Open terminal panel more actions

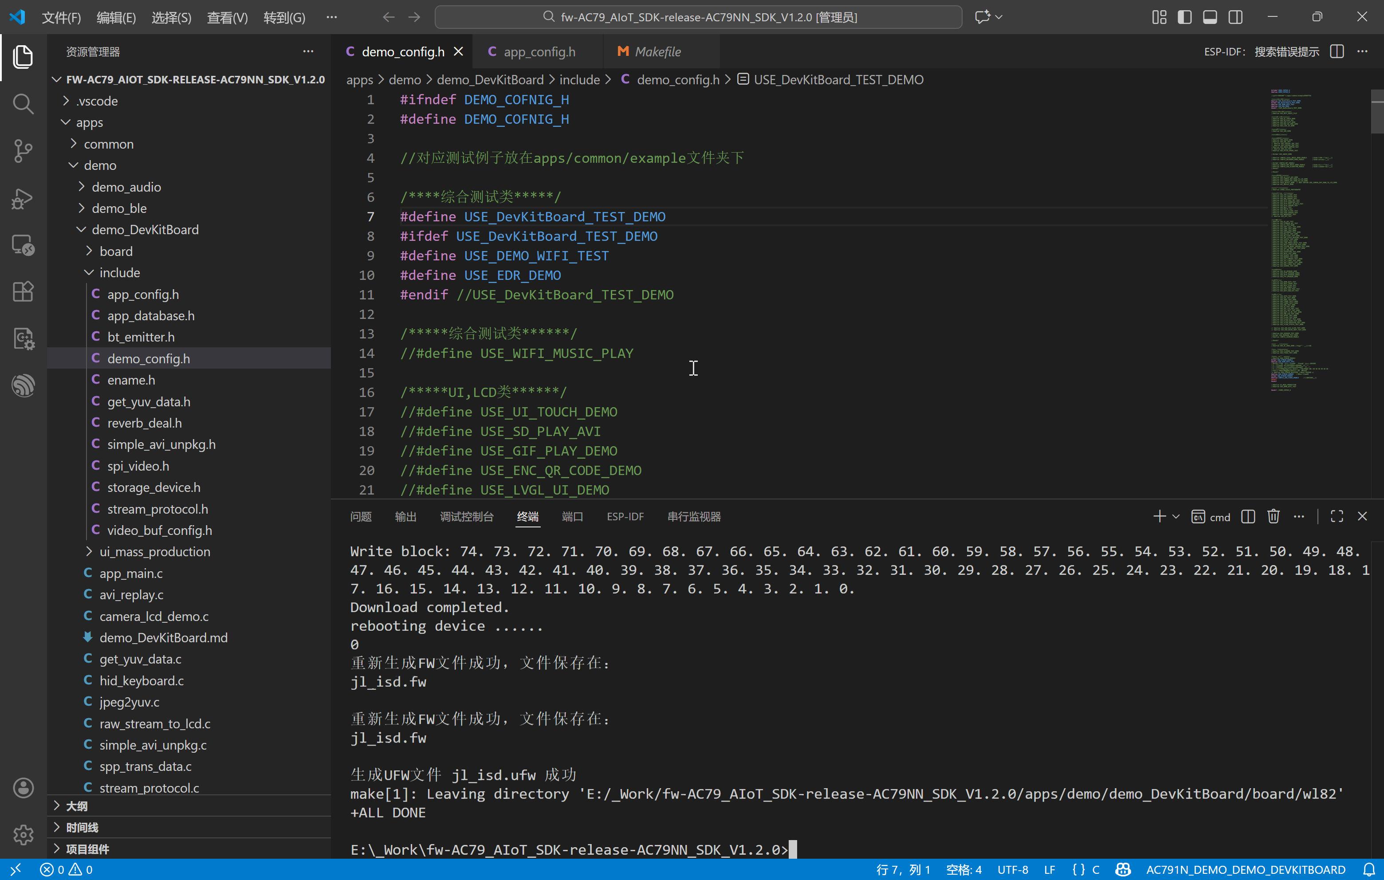click(1298, 516)
